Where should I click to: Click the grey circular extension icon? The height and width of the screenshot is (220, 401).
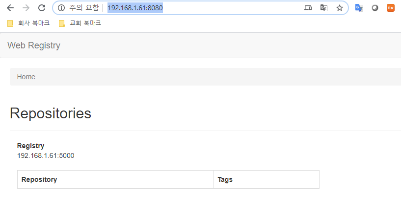coord(375,8)
